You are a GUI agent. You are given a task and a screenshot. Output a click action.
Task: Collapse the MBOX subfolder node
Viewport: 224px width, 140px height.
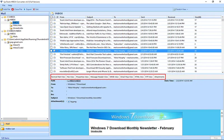[x=5, y=20]
